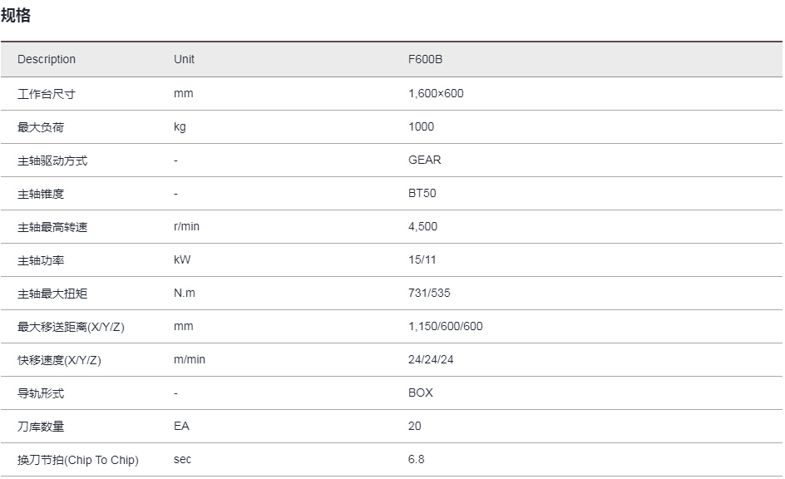Click the 工作台尺寸 row label

47,94
